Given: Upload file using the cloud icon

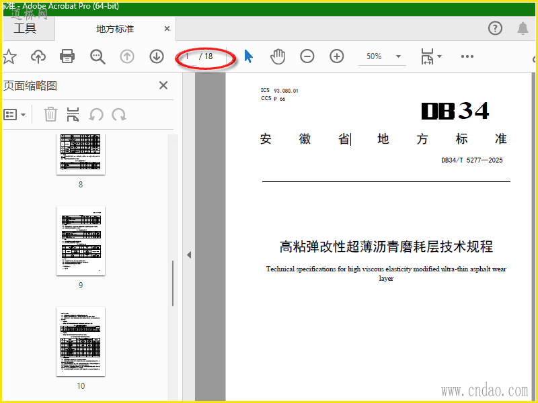Looking at the screenshot, I should click(38, 56).
